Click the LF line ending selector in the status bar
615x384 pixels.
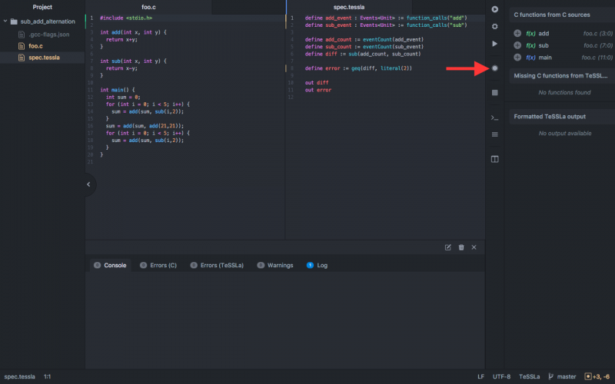pos(481,376)
